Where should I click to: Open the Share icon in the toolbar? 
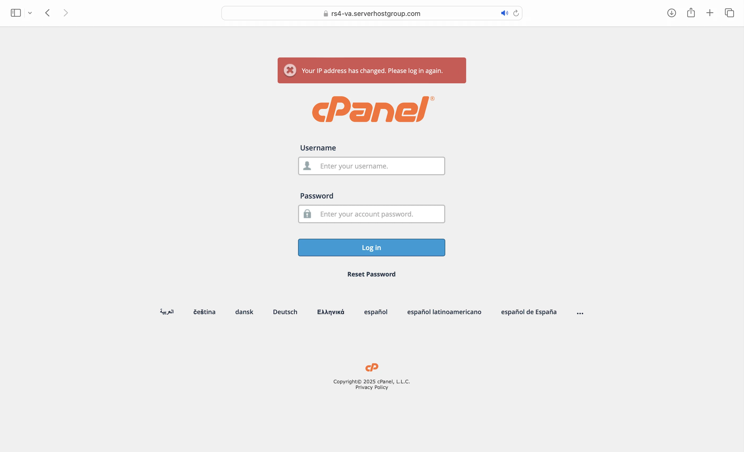(x=691, y=13)
